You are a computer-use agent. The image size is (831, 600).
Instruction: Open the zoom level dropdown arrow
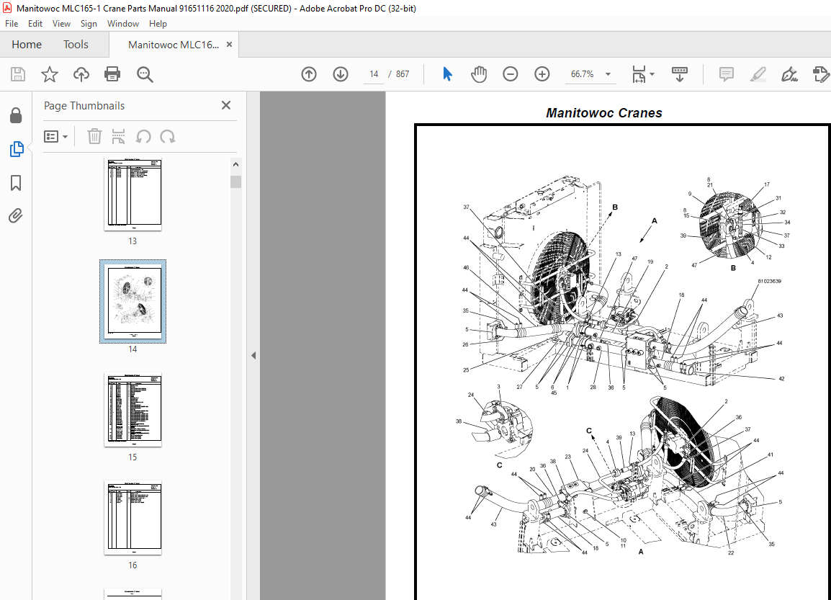608,74
